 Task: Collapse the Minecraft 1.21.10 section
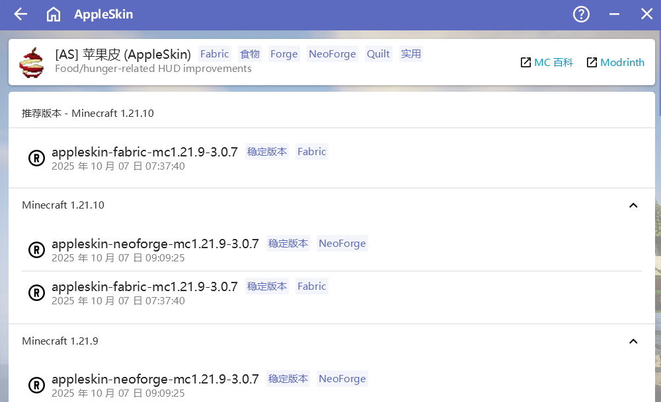click(x=633, y=205)
